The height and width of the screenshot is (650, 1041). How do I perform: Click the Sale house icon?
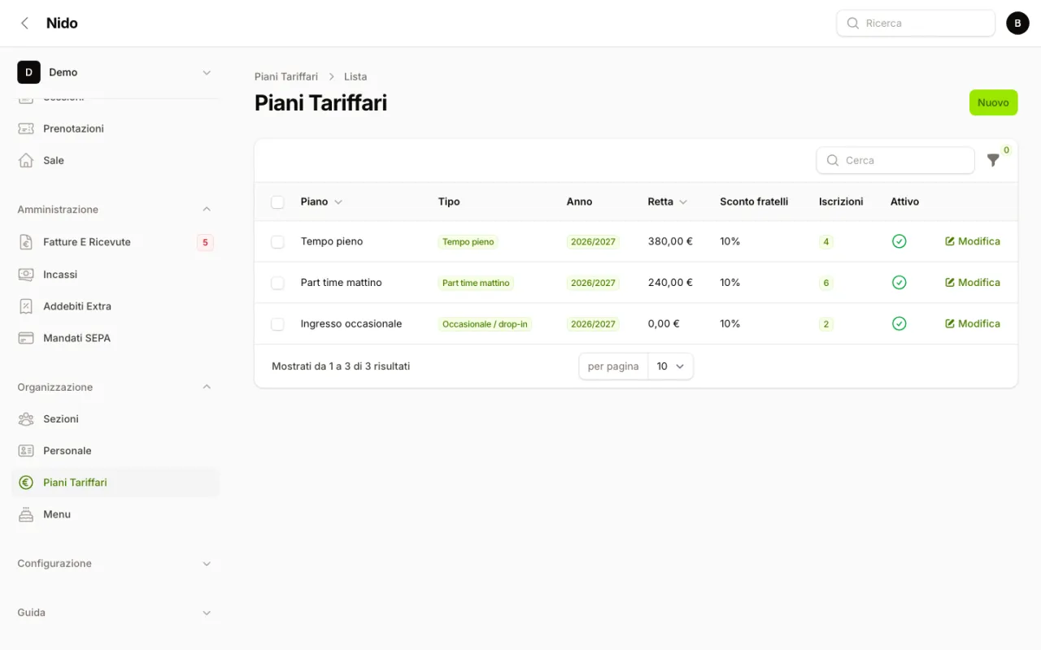coord(26,160)
